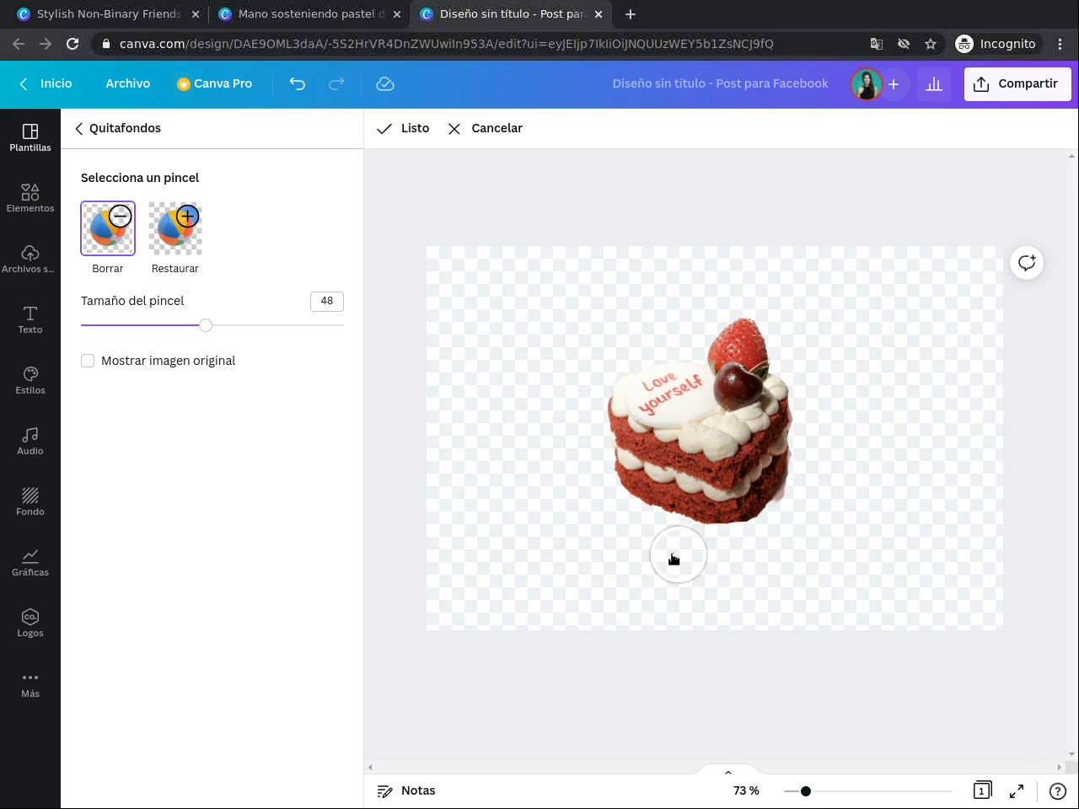
Task: Open the Audio sidebar panel
Action: [x=30, y=442]
